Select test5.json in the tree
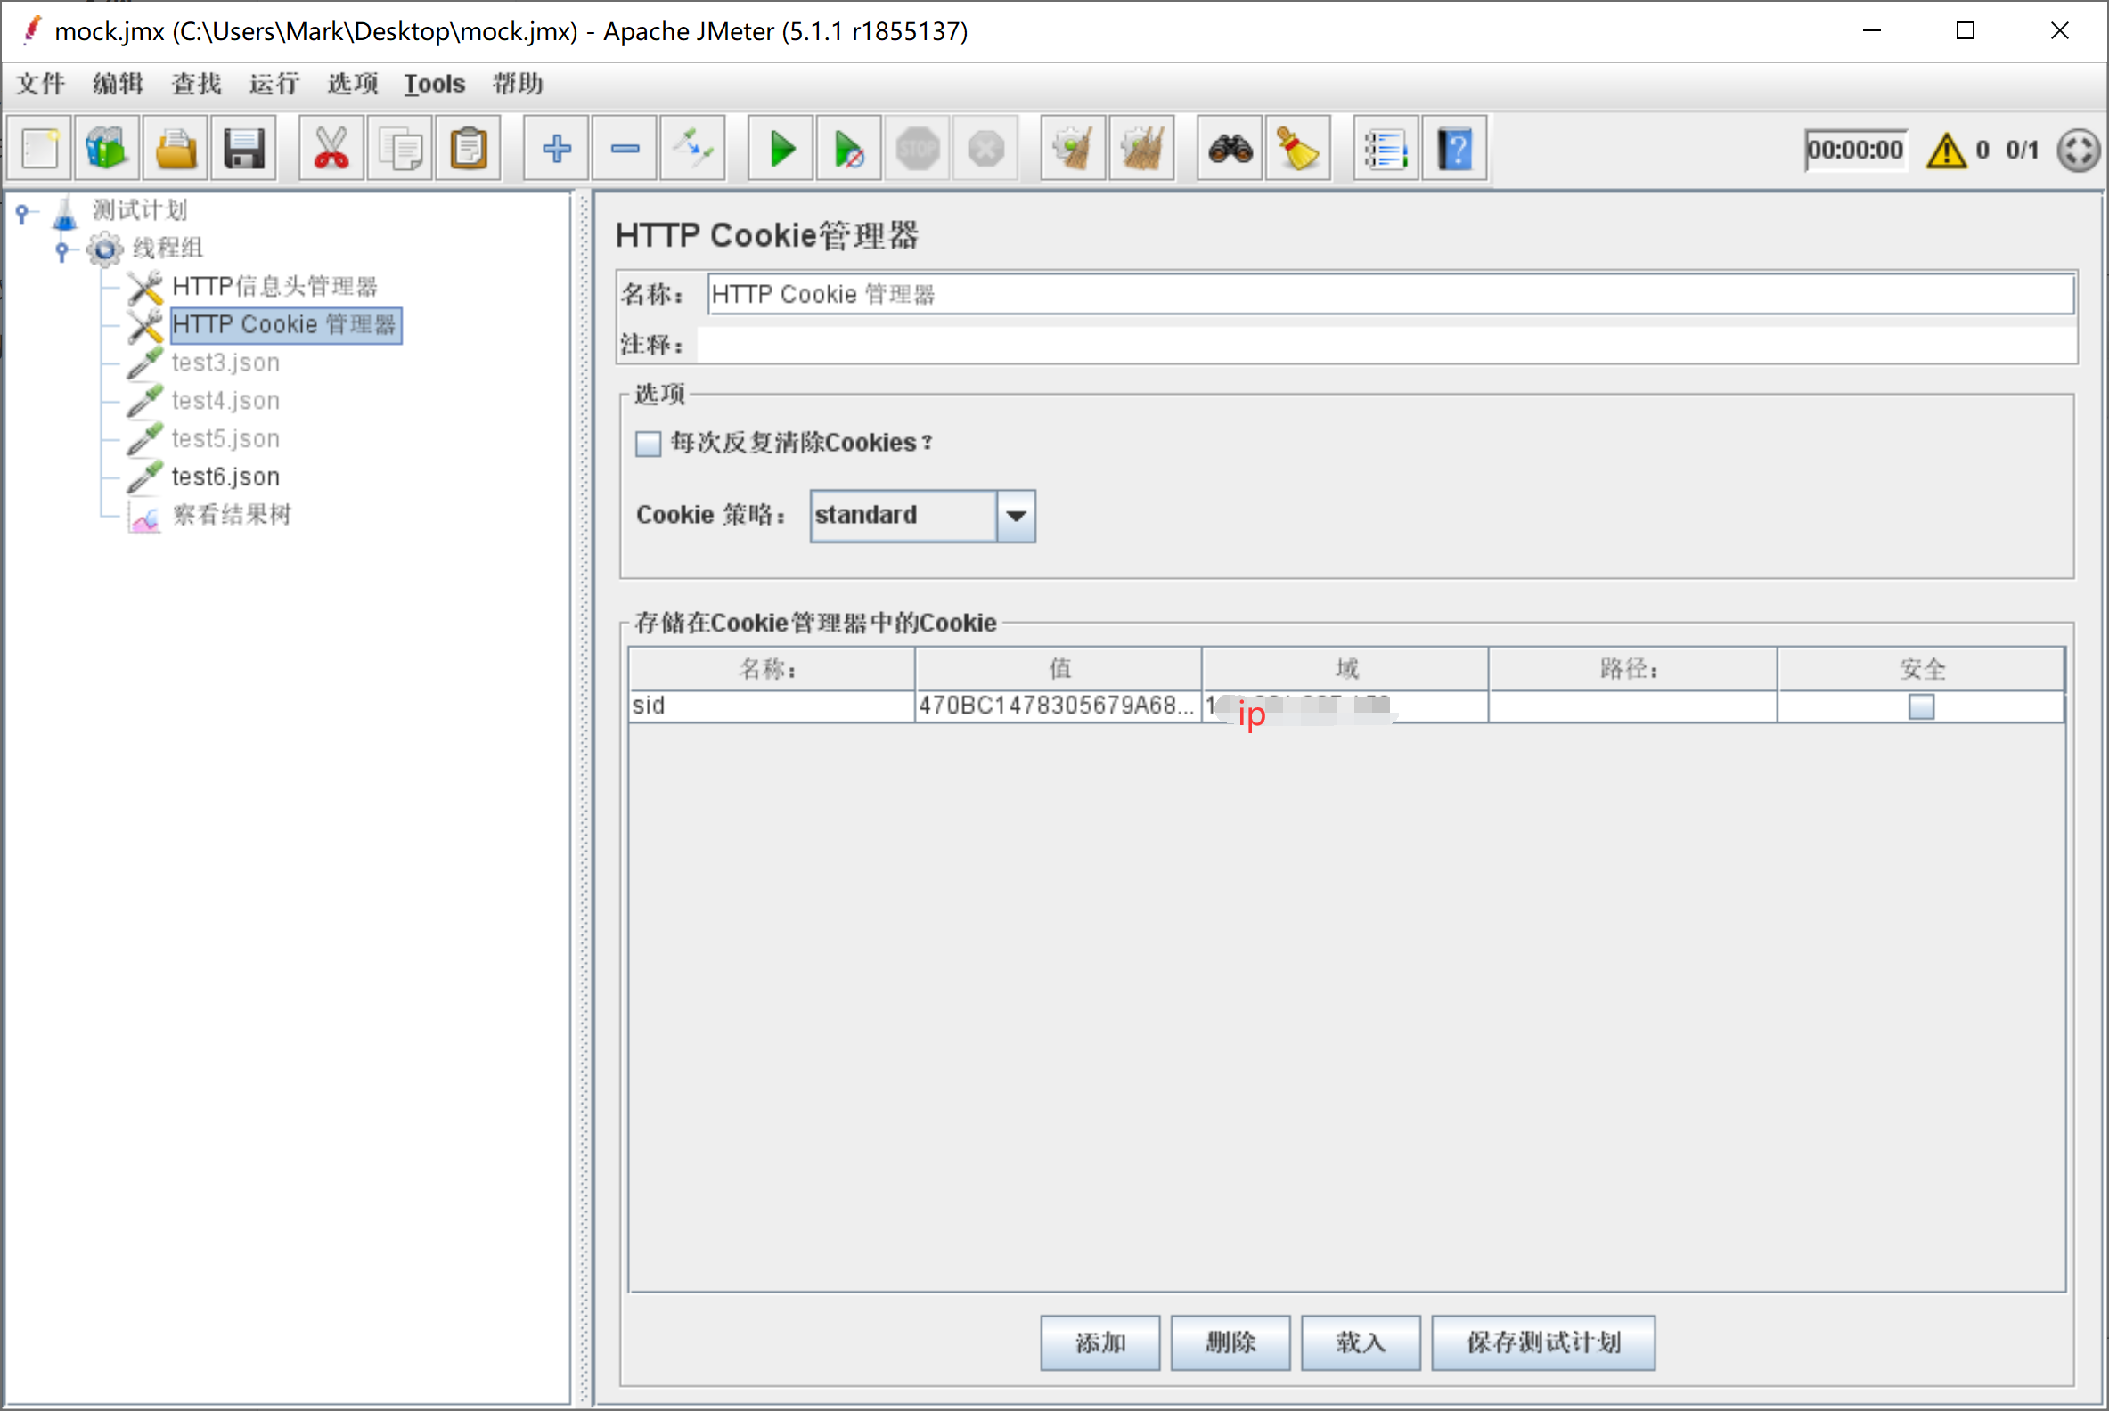 [226, 439]
